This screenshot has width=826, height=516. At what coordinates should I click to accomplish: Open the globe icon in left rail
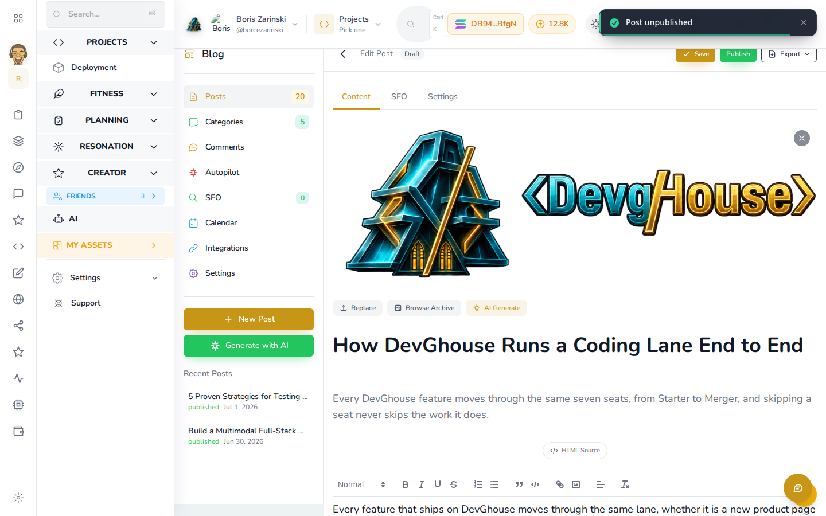[18, 299]
